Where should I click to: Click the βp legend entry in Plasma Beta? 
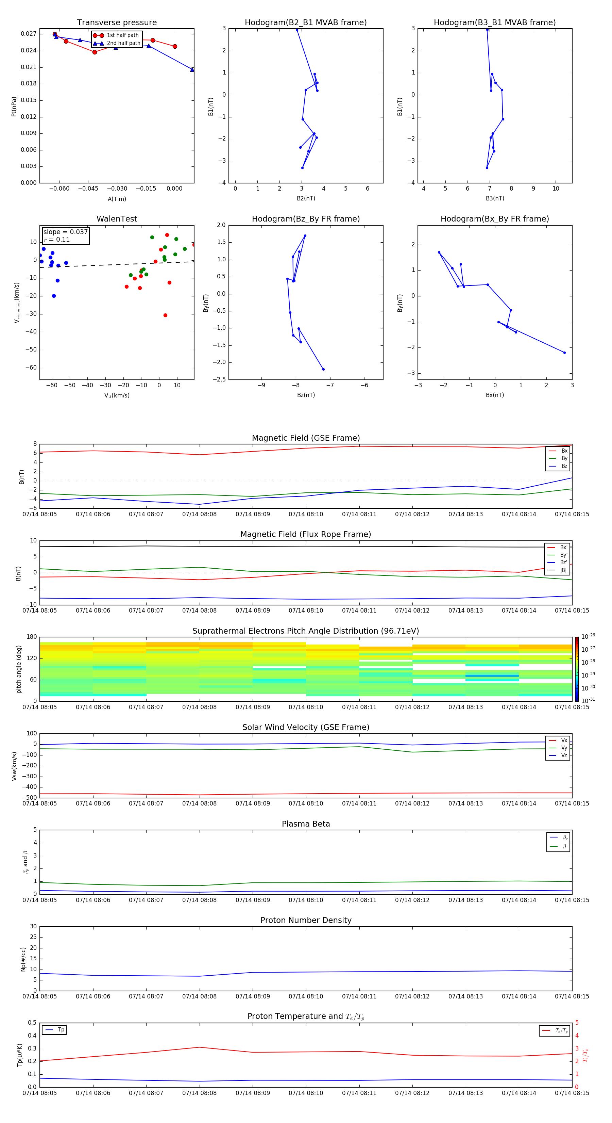coord(558,837)
